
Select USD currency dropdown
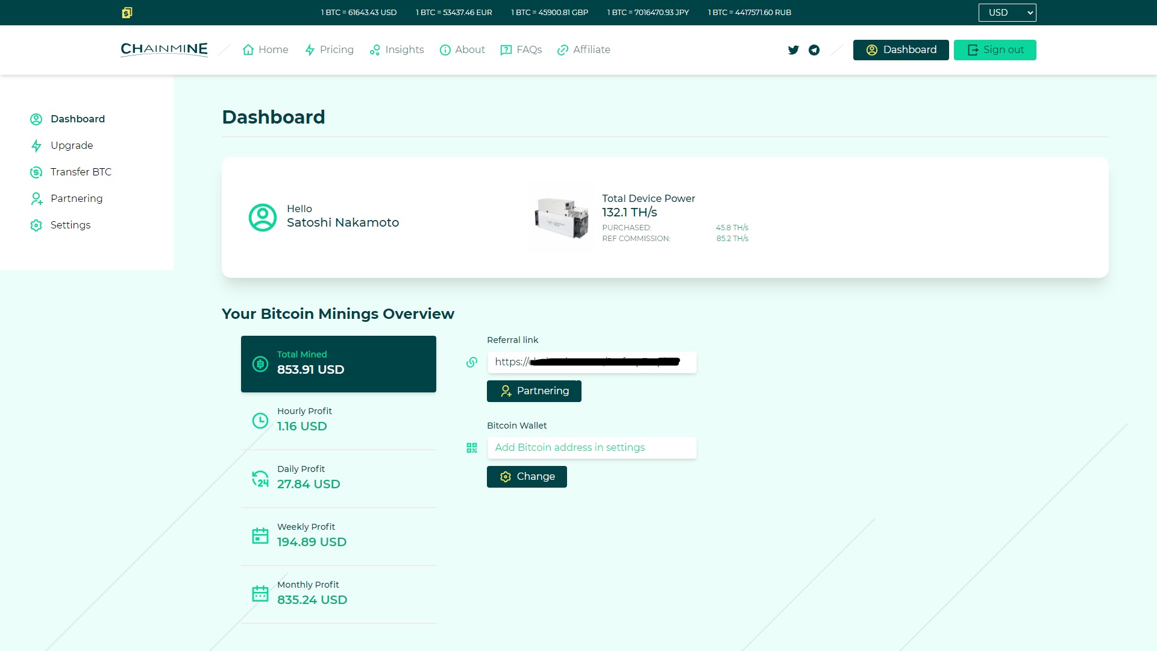click(1007, 12)
